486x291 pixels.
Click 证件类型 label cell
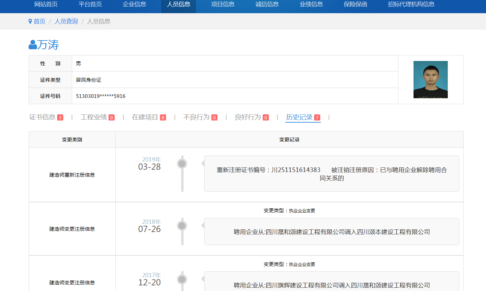click(x=50, y=80)
